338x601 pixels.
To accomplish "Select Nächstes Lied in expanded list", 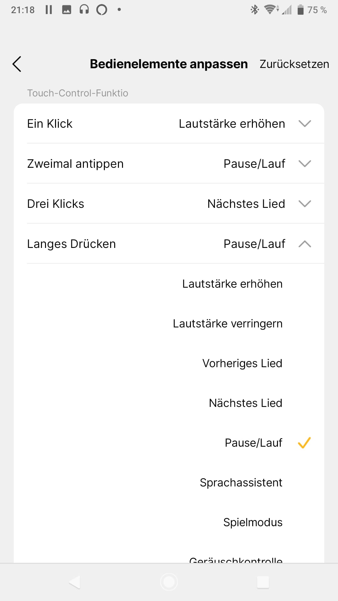I will pos(245,403).
